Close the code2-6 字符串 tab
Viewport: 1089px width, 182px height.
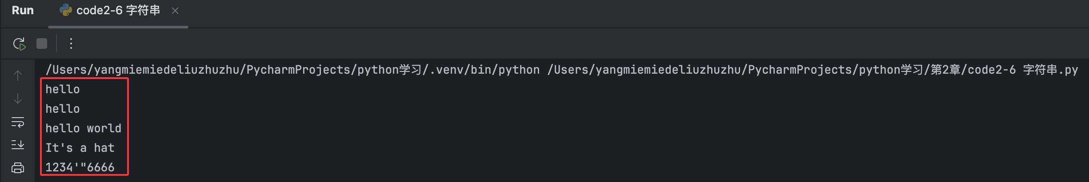pyautogui.click(x=175, y=11)
